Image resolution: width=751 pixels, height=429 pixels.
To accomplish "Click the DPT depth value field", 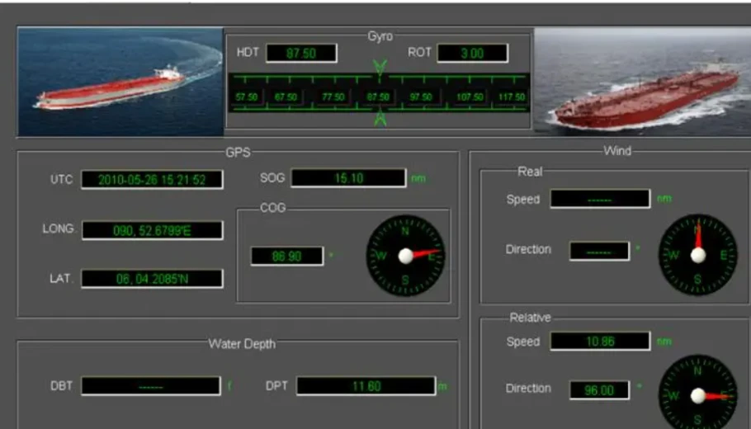I will point(366,386).
